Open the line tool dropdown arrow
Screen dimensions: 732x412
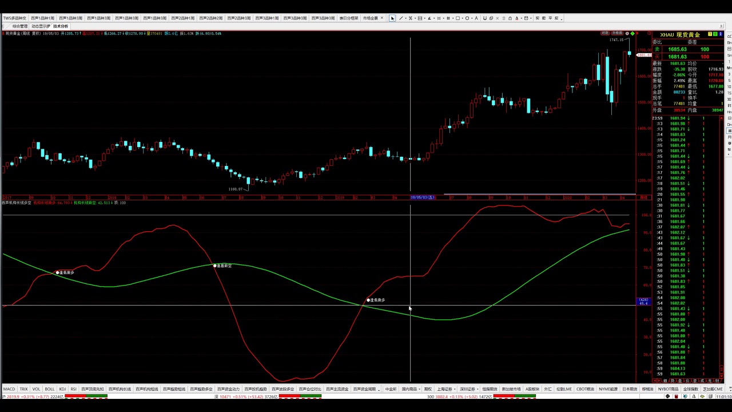point(406,18)
